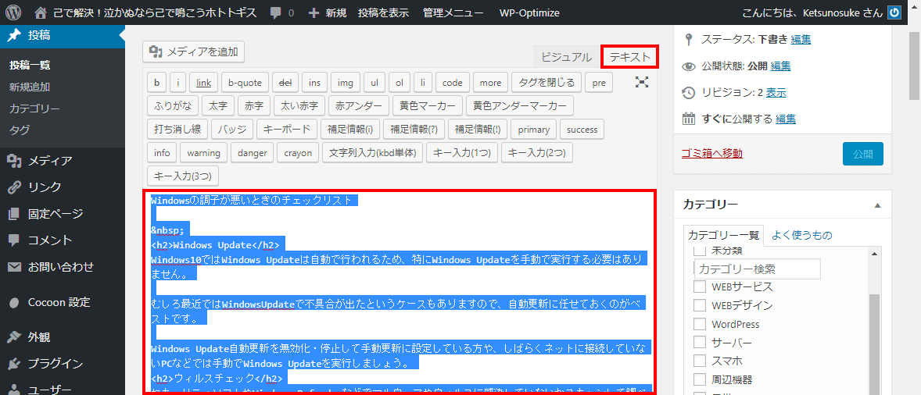
Task: Open 管理メニュー in admin bar
Action: (453, 12)
